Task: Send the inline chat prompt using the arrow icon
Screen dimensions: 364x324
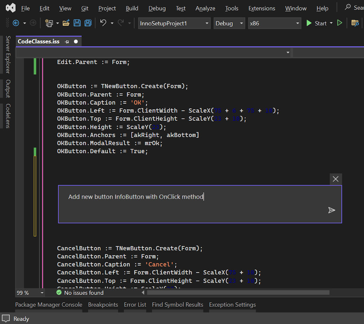Action: click(331, 210)
